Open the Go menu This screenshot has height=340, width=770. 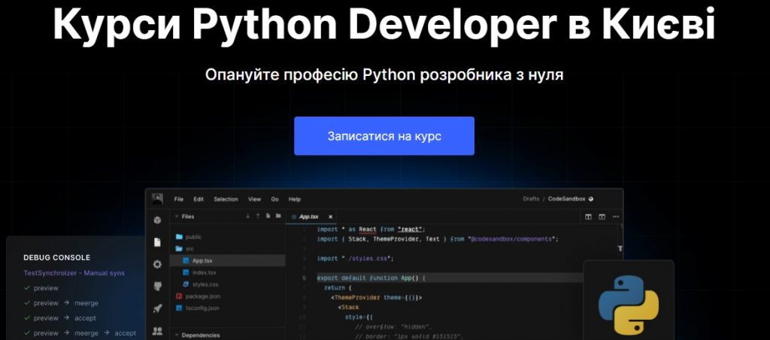[x=275, y=199]
